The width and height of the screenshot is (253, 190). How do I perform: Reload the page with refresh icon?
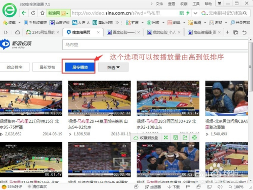33,13
